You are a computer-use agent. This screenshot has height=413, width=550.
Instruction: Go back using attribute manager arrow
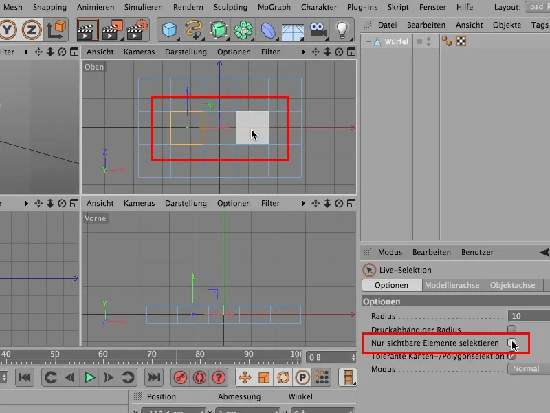coord(544,252)
